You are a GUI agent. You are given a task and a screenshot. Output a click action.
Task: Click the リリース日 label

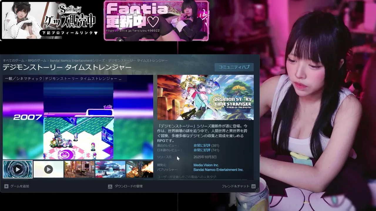click(x=164, y=157)
